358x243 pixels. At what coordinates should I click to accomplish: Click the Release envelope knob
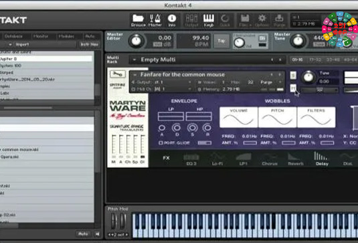207,127
